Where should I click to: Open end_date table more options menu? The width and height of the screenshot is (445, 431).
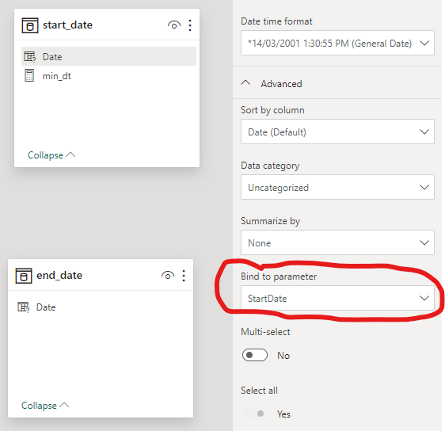[x=184, y=276]
